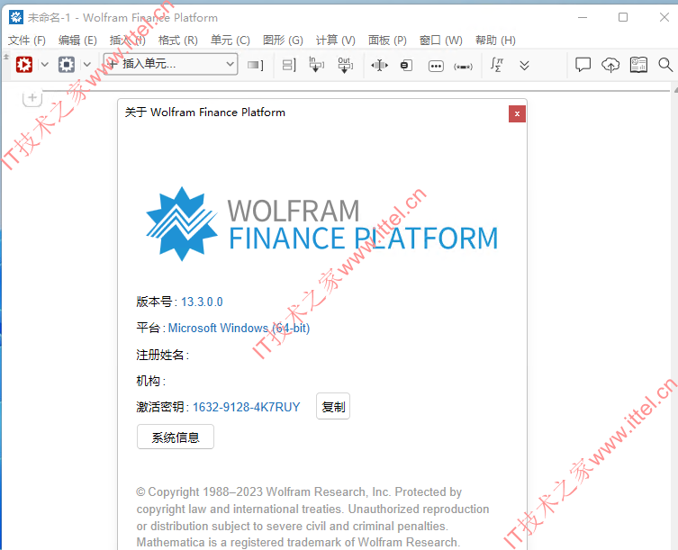The height and width of the screenshot is (550, 678).
Task: Click the text cursor spacing icon
Action: pyautogui.click(x=379, y=66)
